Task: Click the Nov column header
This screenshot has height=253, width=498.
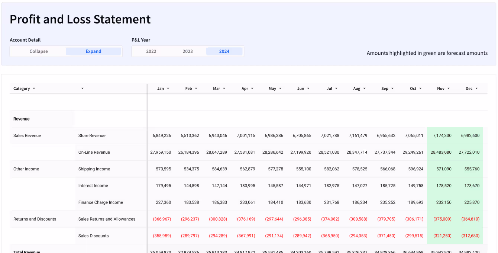Action: click(x=441, y=89)
